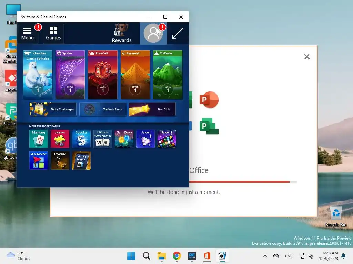Open Sudoku game tile
This screenshot has width=353, height=264.
[x=81, y=139]
